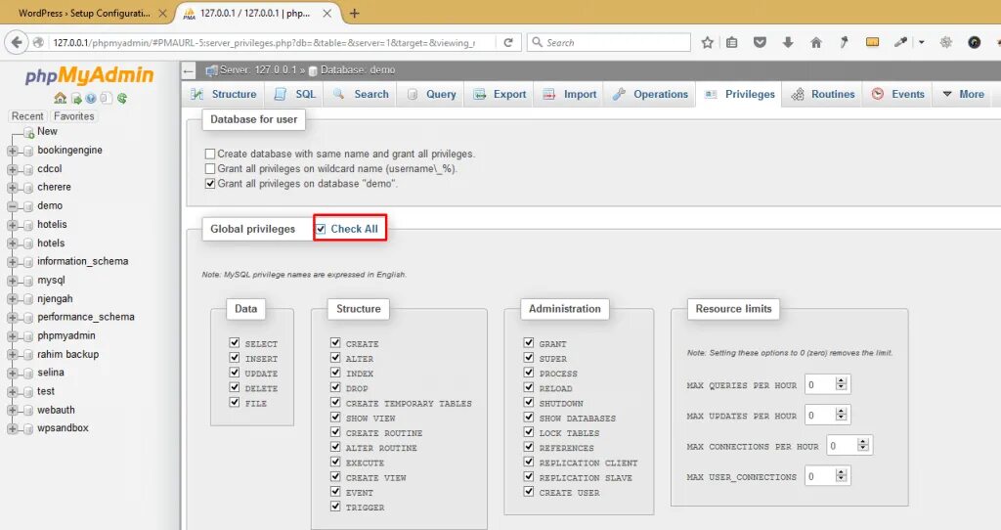Expand the cdcol database node
Screen dimensions: 1001x530
coord(12,169)
